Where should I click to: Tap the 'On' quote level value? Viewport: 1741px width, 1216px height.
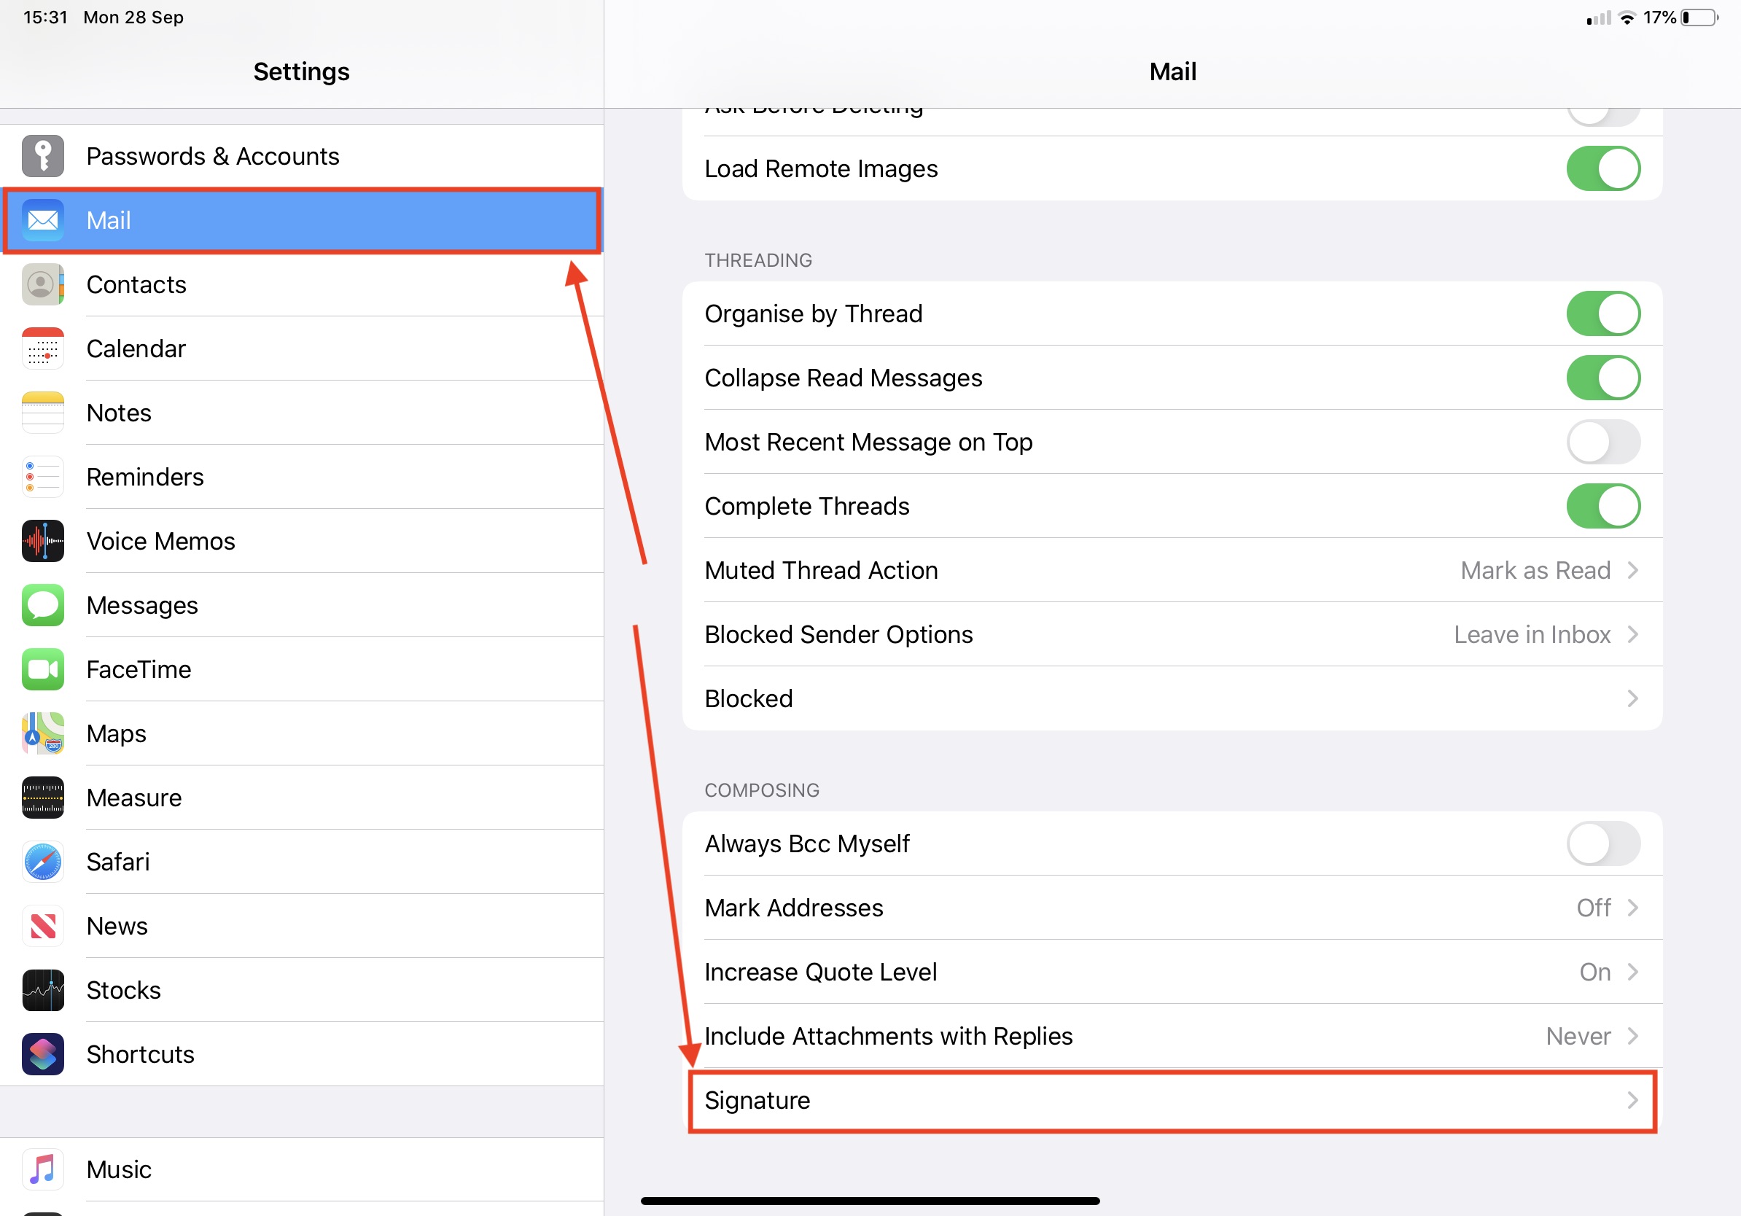click(1594, 972)
